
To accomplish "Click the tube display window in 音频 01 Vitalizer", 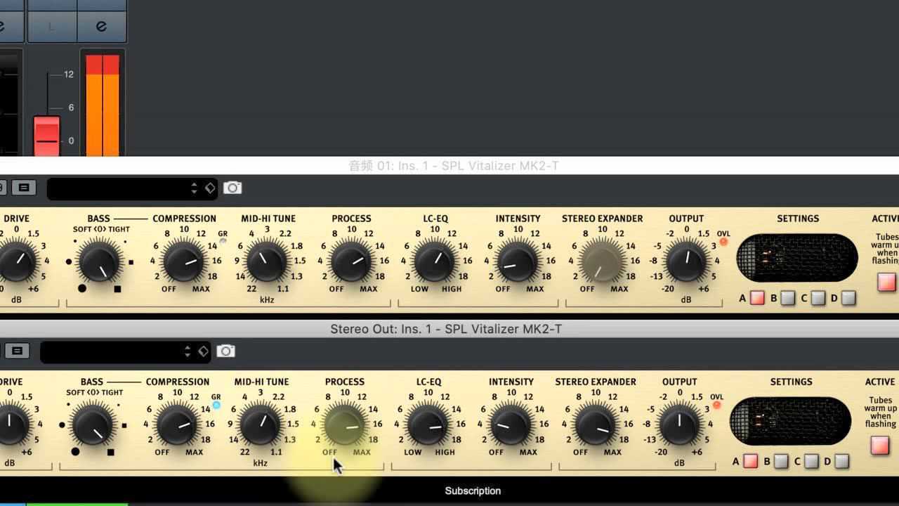I will point(797,258).
